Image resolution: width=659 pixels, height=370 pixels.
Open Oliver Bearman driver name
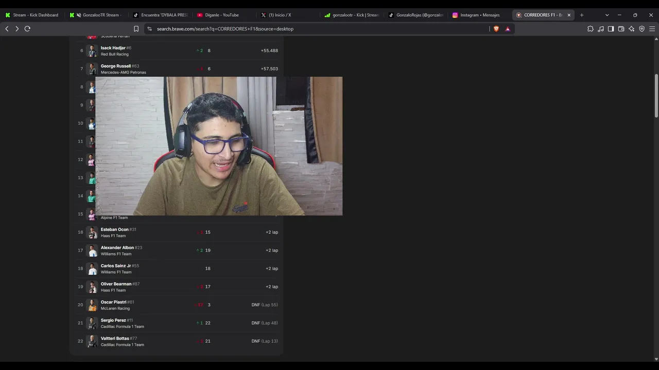tap(116, 284)
